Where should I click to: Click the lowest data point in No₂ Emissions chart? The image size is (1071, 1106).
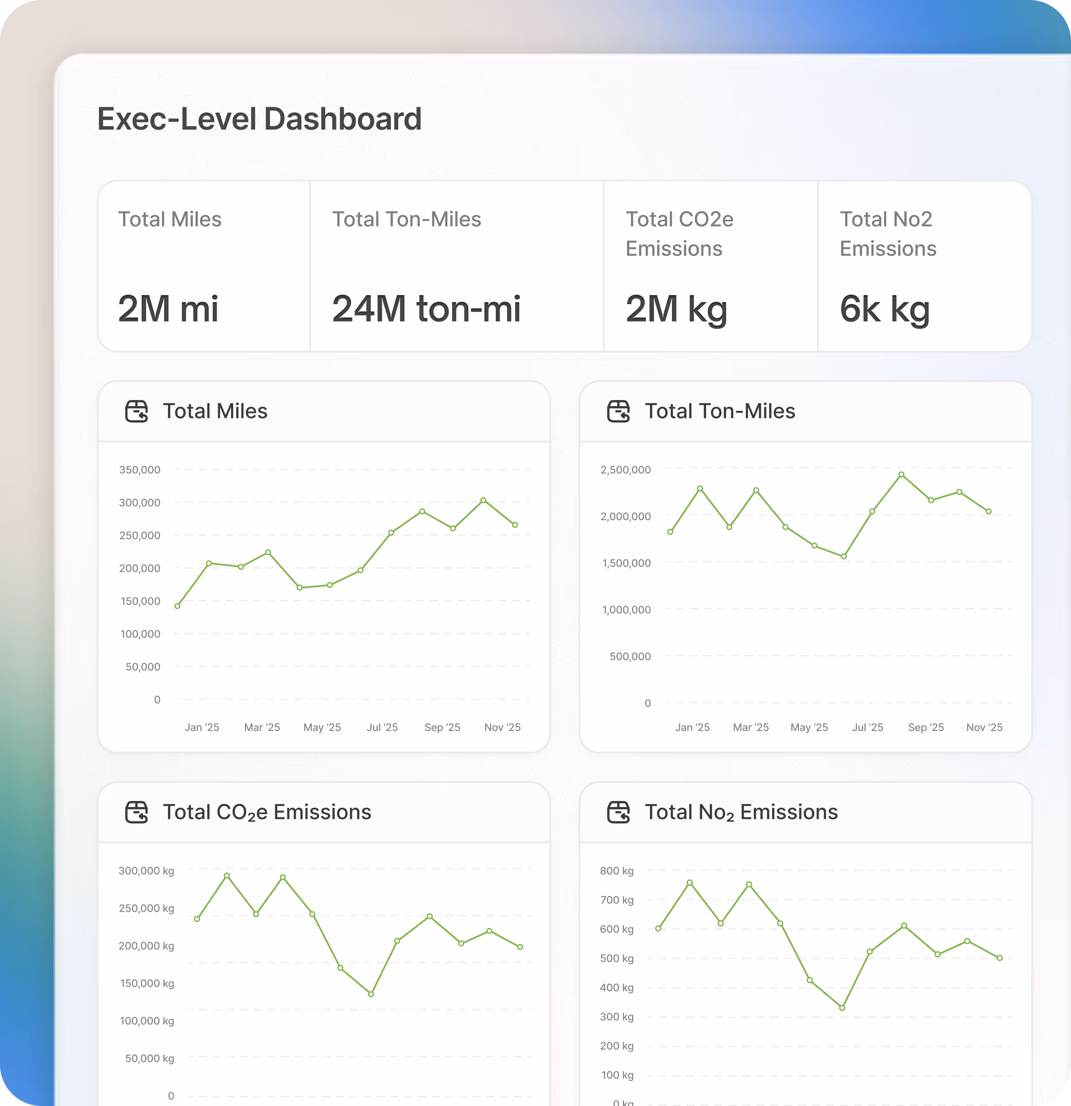click(842, 1008)
